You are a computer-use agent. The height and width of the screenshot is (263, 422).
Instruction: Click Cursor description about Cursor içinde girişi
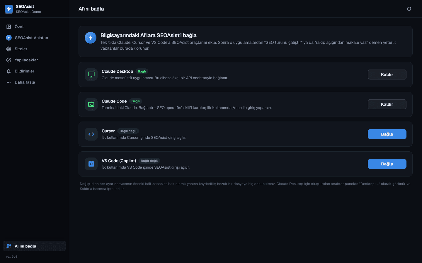144,138
